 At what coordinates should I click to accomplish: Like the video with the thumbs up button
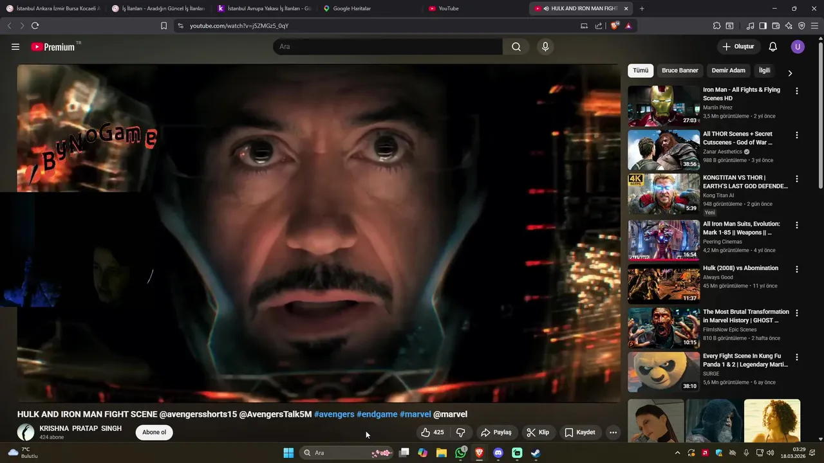tap(433, 433)
